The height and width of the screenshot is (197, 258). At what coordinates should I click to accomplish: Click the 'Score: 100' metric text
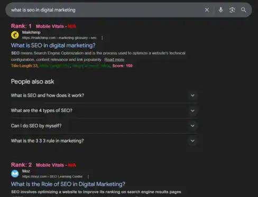[123, 66]
